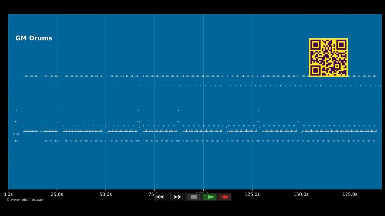Click the red record button
The height and width of the screenshot is (216, 385).
pos(225,197)
